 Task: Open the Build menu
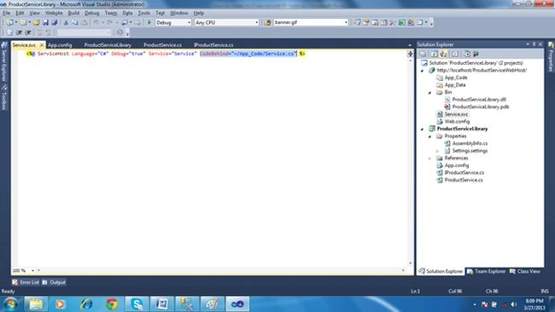[x=73, y=13]
